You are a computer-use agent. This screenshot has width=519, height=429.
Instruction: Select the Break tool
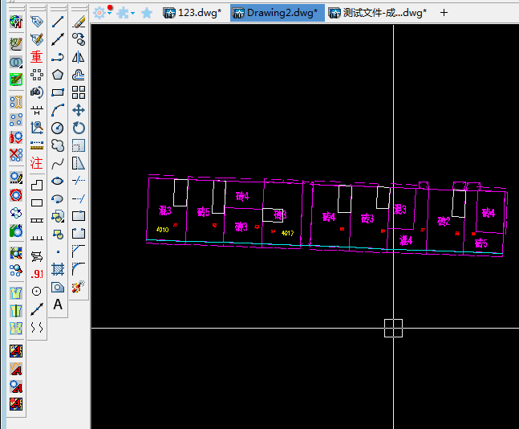click(x=79, y=234)
